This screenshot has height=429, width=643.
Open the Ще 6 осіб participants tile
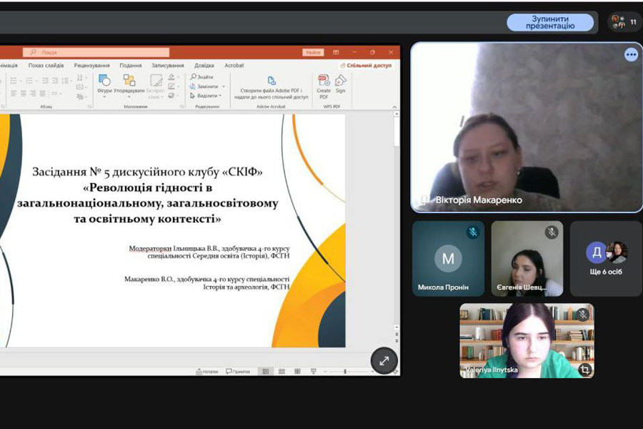606,259
